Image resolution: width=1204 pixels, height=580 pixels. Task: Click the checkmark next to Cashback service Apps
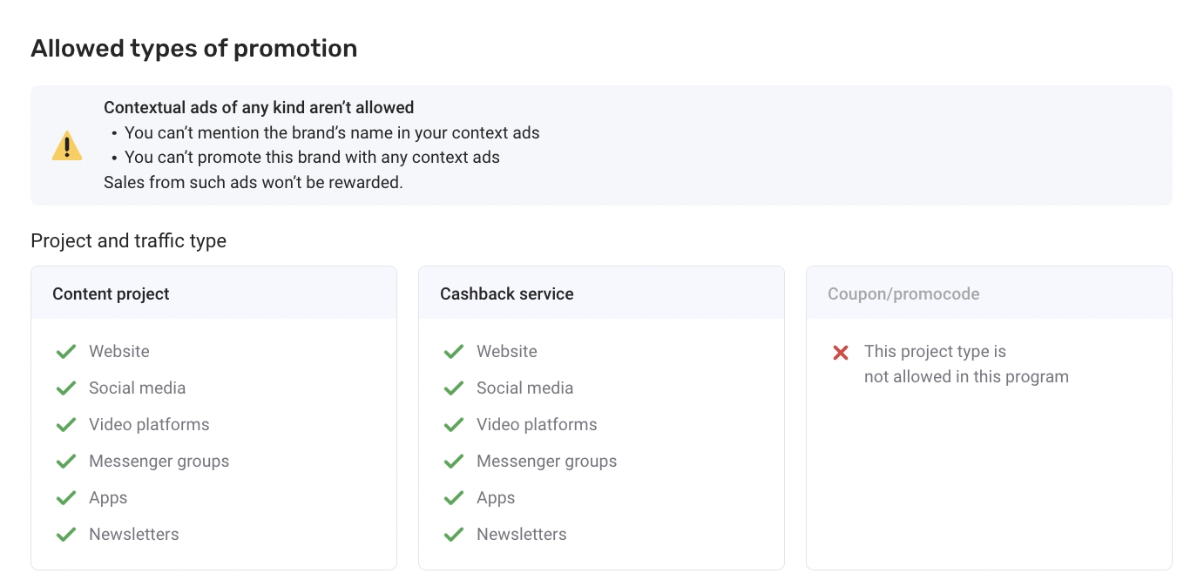coord(454,498)
